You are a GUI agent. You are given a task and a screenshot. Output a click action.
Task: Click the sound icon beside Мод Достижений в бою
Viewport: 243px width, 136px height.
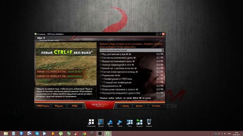[127, 54]
